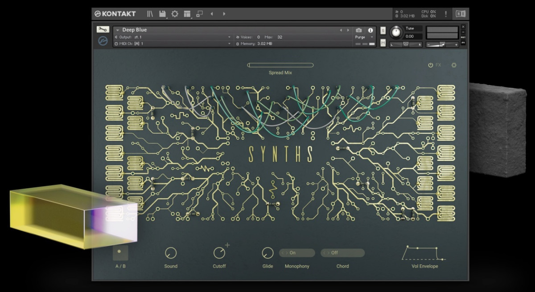Open the Purge dropdown menu
This screenshot has height=292, width=535.
click(x=364, y=37)
